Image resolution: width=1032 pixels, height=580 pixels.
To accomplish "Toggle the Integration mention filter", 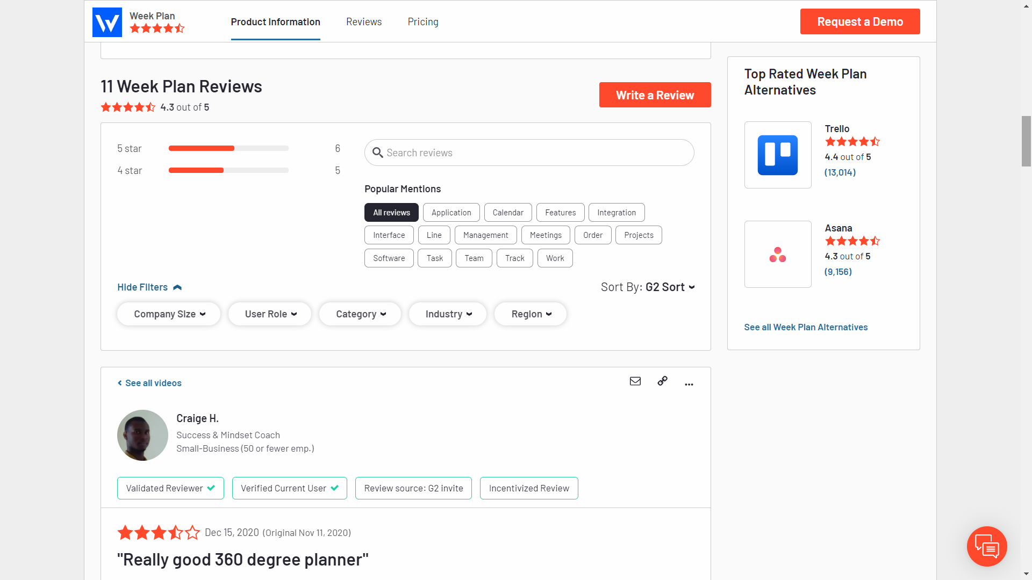I will tap(616, 213).
